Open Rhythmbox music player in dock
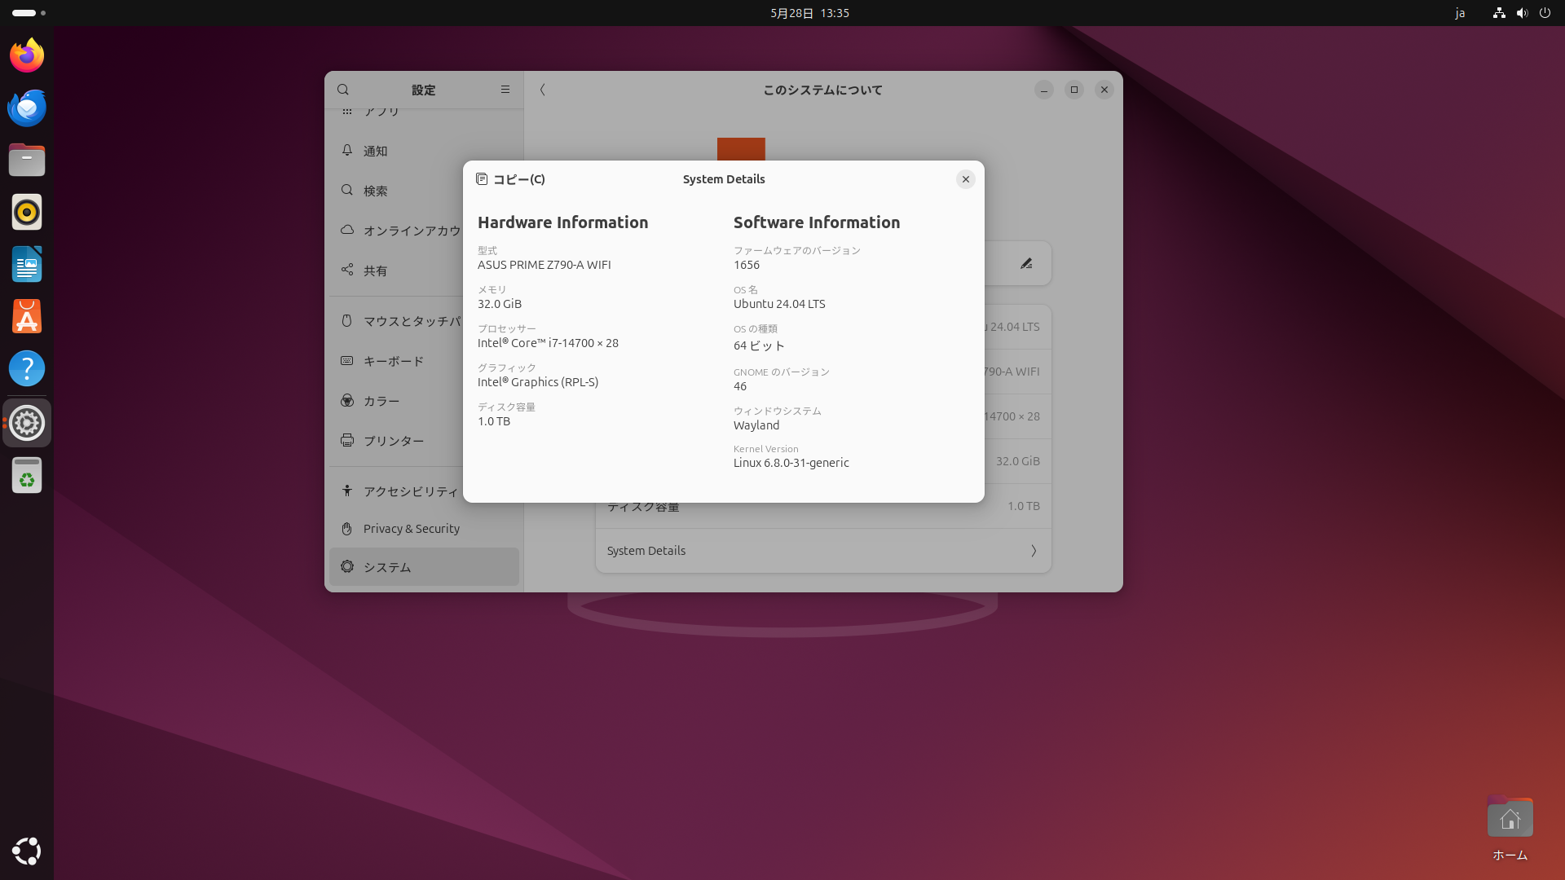 pyautogui.click(x=27, y=212)
